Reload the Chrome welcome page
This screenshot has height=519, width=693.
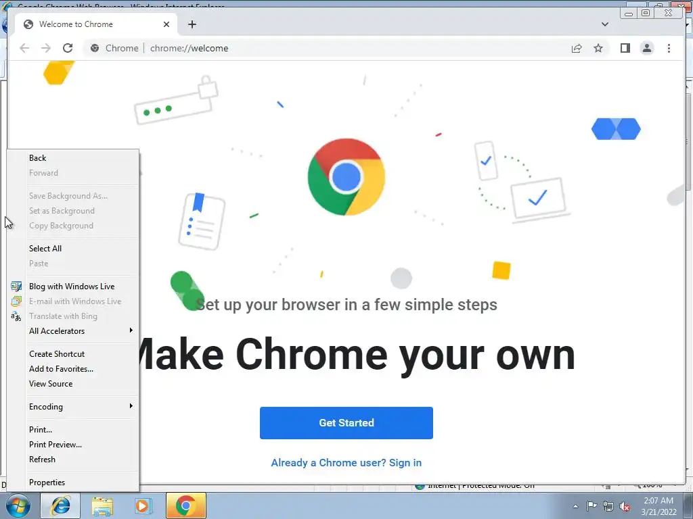click(x=68, y=48)
